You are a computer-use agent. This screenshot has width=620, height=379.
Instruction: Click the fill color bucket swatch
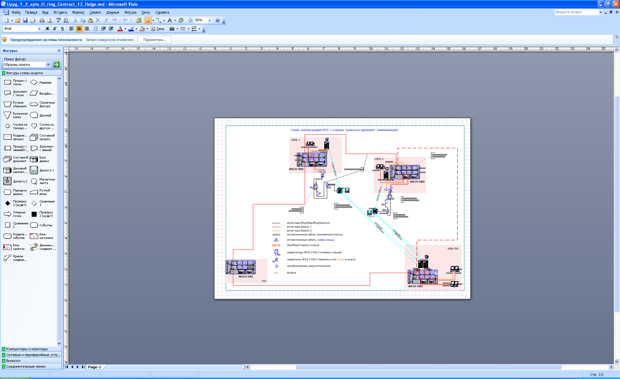pos(142,29)
